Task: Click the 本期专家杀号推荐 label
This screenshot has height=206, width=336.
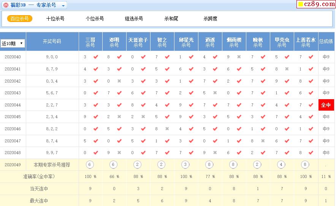Action: pos(52,165)
